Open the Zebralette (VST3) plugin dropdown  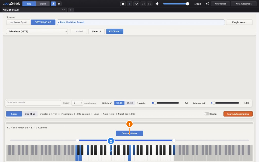[x=37, y=32]
